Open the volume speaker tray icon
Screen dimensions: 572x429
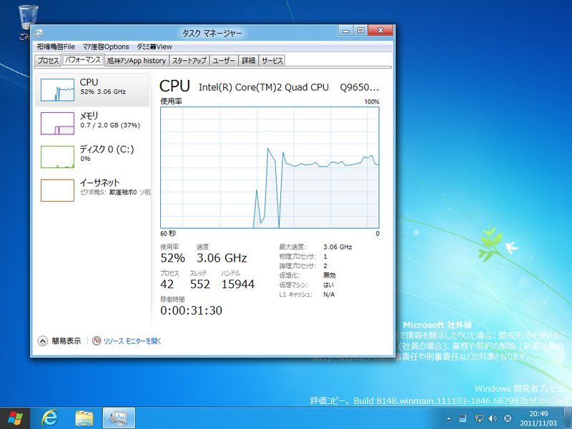point(493,418)
